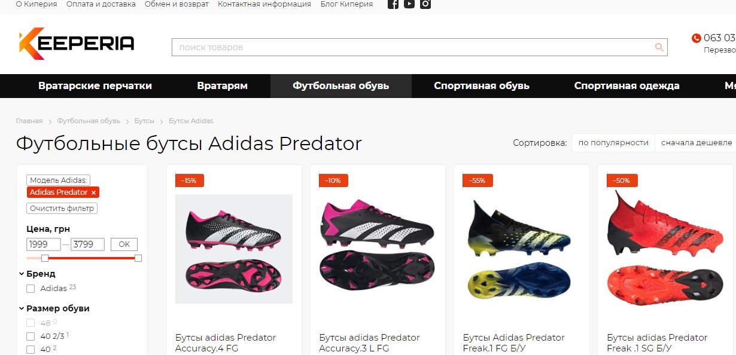Check the size 40 checkbox
The height and width of the screenshot is (355, 736).
[31, 350]
